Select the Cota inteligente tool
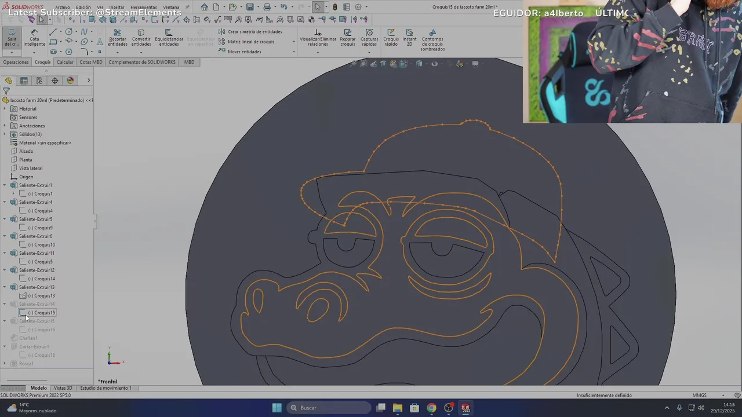This screenshot has height=417, width=742. pyautogui.click(x=34, y=38)
